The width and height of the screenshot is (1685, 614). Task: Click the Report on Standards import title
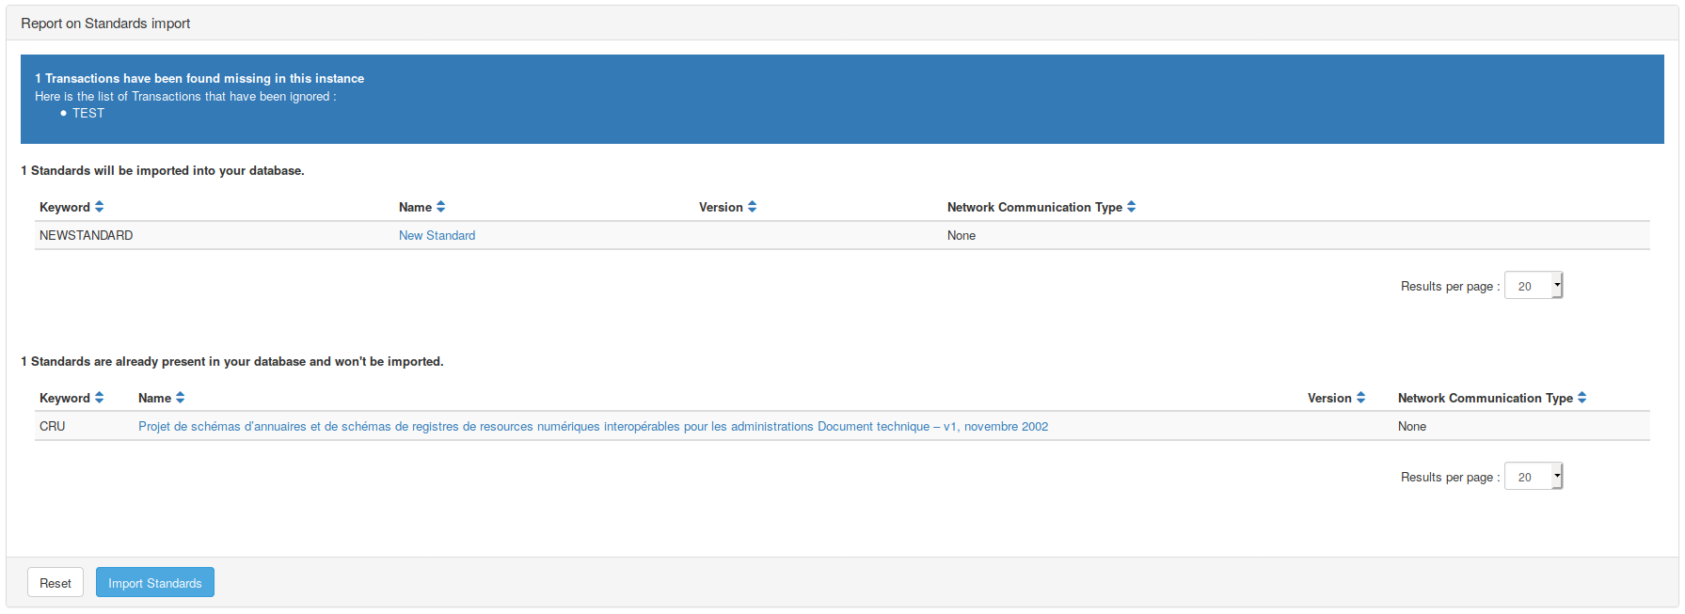click(x=105, y=24)
